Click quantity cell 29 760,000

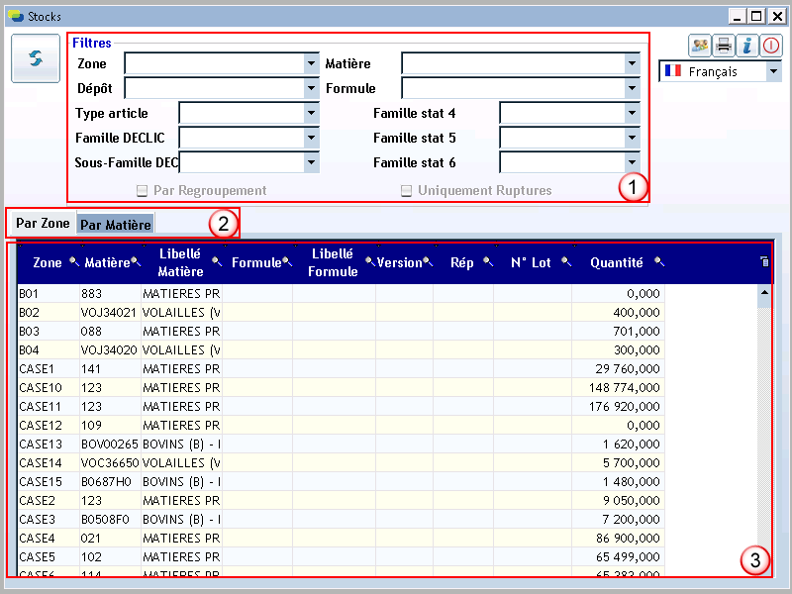[618, 368]
